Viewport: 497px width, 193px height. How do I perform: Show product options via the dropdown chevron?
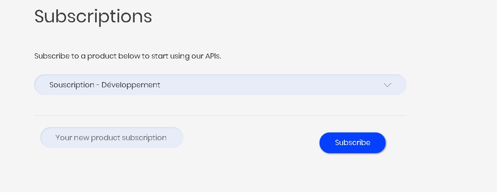pyautogui.click(x=387, y=85)
